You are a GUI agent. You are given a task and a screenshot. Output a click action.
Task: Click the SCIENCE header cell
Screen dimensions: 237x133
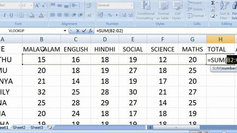[x=163, y=49]
